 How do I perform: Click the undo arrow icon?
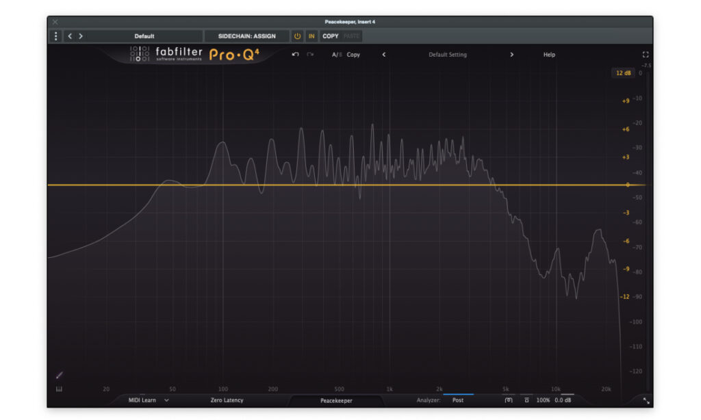click(295, 55)
